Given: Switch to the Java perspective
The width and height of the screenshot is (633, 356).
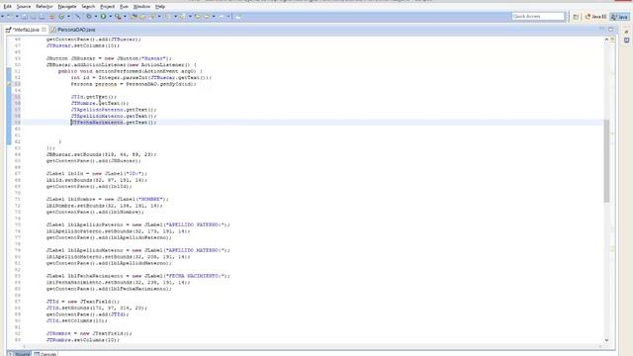Looking at the screenshot, I should pyautogui.click(x=620, y=17).
